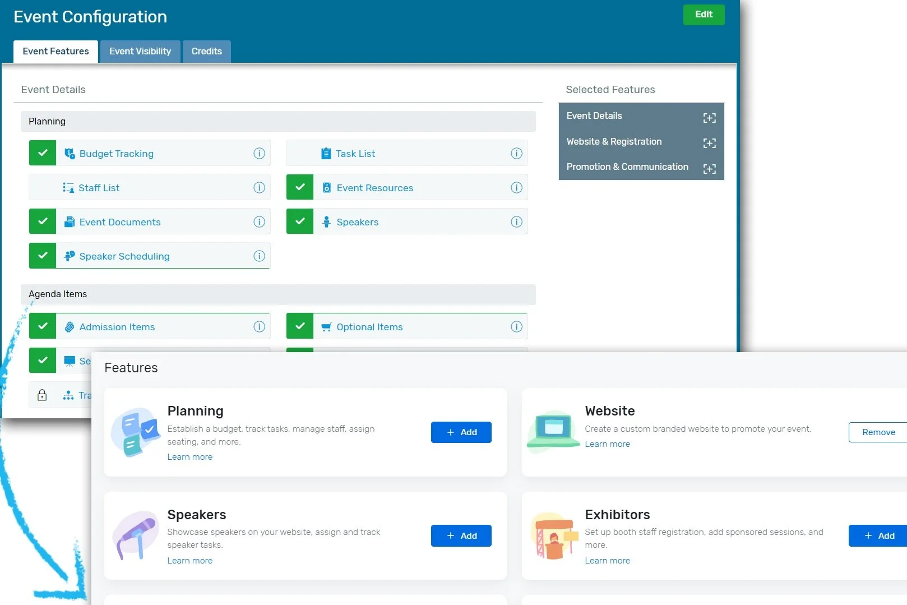Enable the Task List checkbox
The width and height of the screenshot is (907, 605).
(x=300, y=153)
